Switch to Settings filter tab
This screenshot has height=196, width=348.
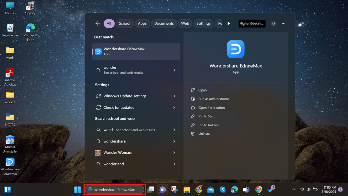point(204,23)
